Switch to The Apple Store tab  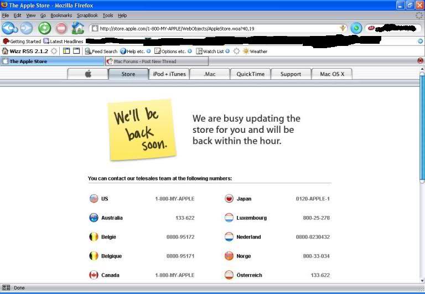click(x=53, y=61)
